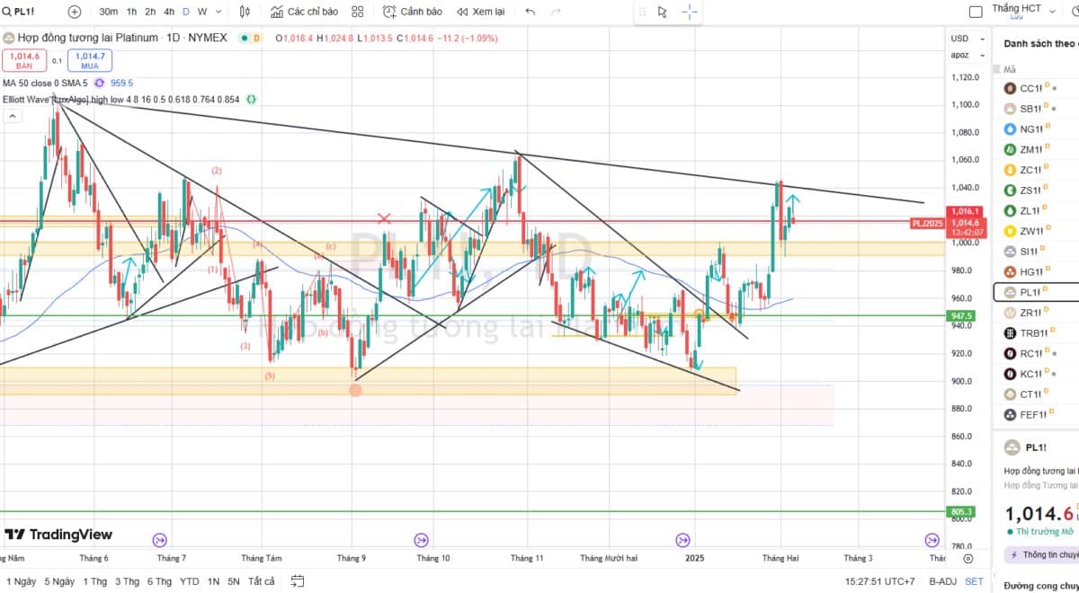Switch chart to 30m timeframe

tap(109, 12)
